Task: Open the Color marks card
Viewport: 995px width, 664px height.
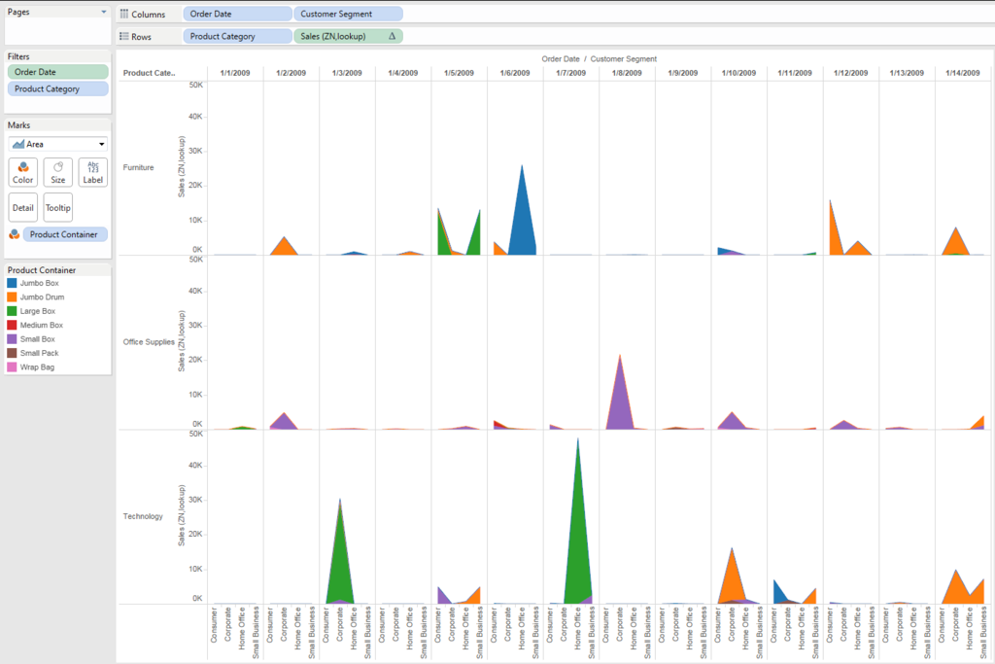Action: tap(23, 172)
